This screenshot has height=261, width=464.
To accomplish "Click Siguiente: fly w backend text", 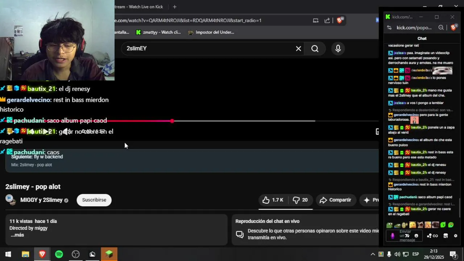I will [37, 157].
